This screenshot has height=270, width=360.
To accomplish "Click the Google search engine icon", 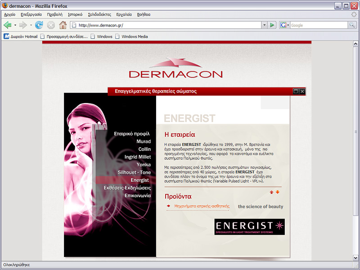I will point(283,25).
